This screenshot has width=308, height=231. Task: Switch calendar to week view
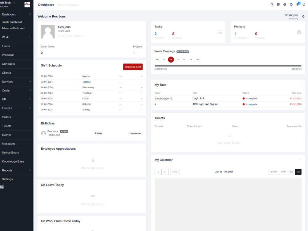(x=283, y=172)
